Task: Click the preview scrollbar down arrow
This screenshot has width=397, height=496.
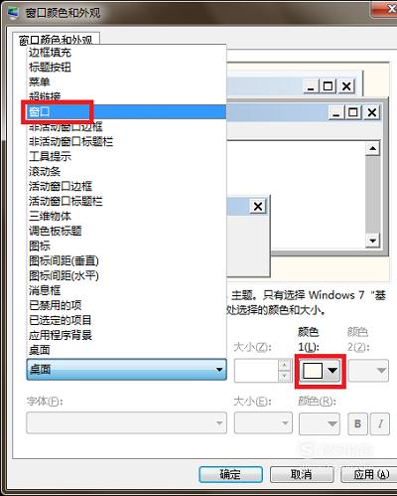Action: (x=372, y=241)
